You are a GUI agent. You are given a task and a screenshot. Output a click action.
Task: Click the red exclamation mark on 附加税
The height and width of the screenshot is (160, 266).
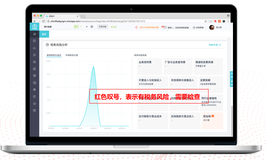coord(213,116)
